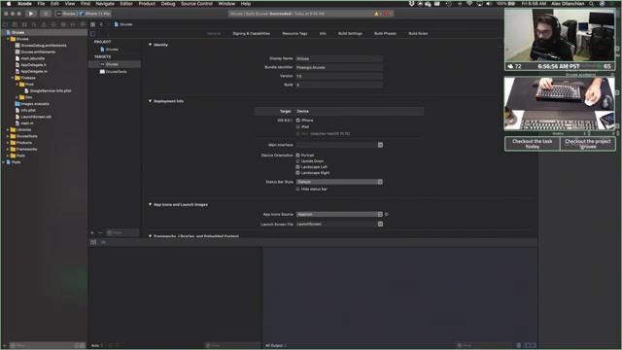The image size is (622, 350).
Task: Open the related items grid icon in jump bar
Action: tap(93, 24)
